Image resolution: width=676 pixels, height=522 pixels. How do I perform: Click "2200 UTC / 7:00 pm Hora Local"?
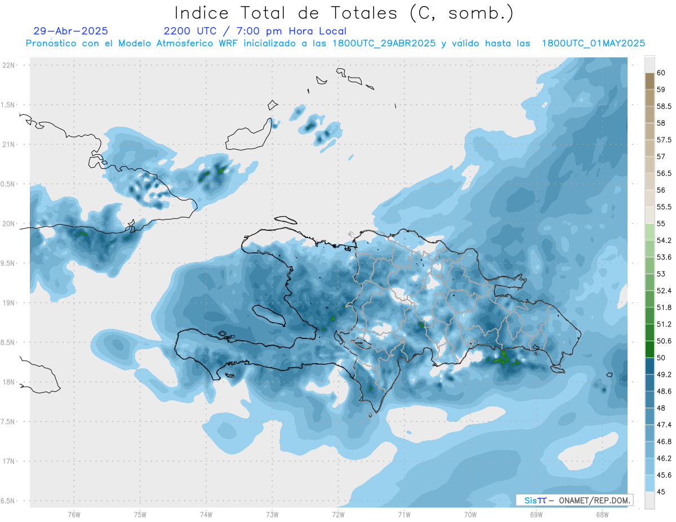pyautogui.click(x=255, y=32)
